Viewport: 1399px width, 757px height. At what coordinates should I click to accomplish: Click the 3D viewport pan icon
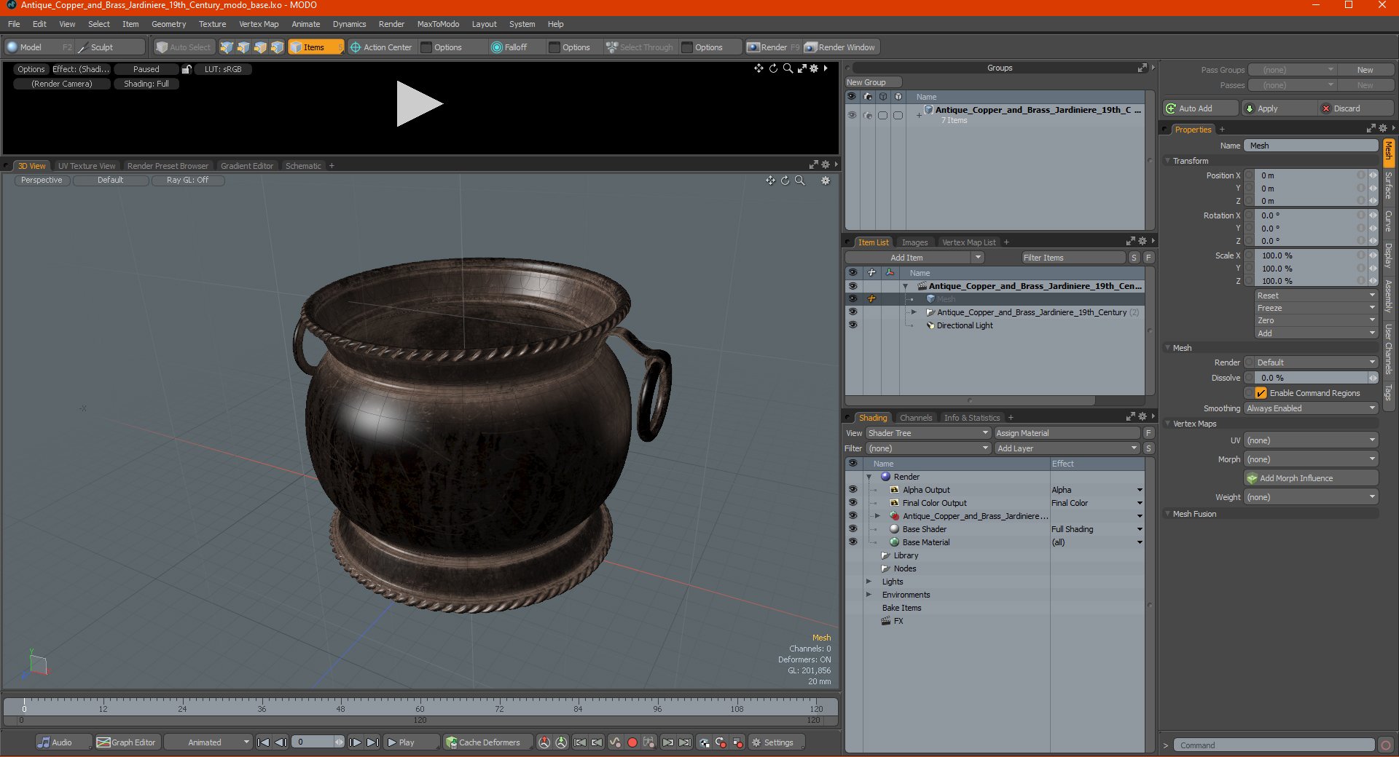770,181
